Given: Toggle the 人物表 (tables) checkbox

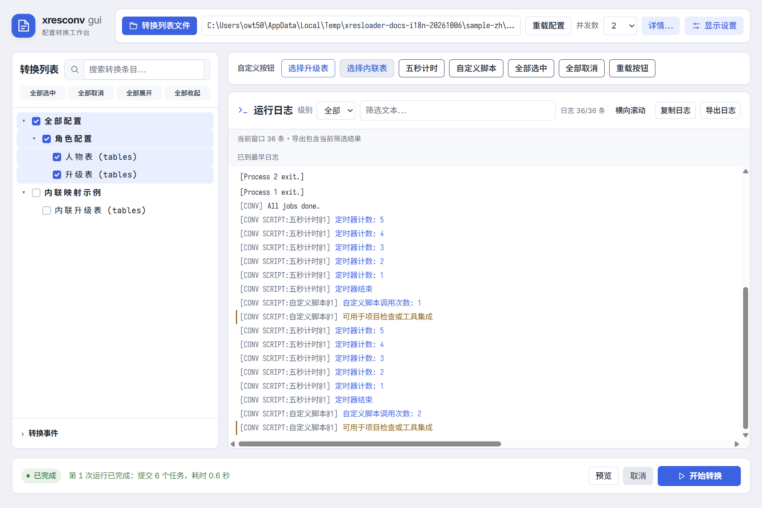Looking at the screenshot, I should click(57, 157).
